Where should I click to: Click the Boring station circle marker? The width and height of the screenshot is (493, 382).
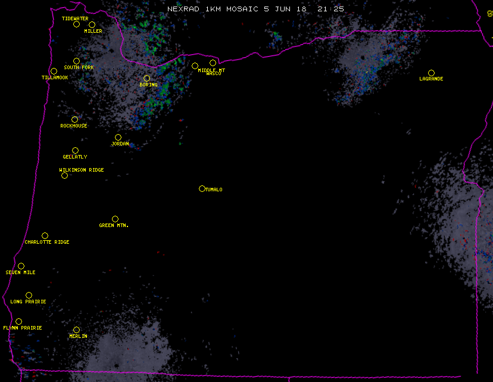click(146, 79)
